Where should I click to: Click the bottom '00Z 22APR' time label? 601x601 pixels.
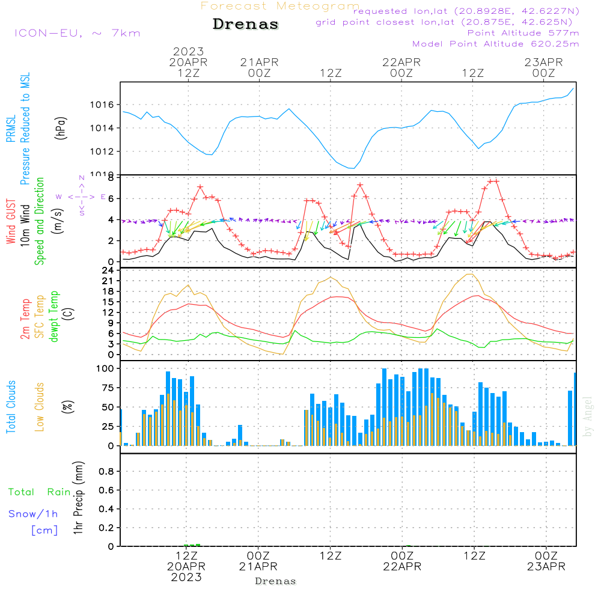pyautogui.click(x=402, y=561)
